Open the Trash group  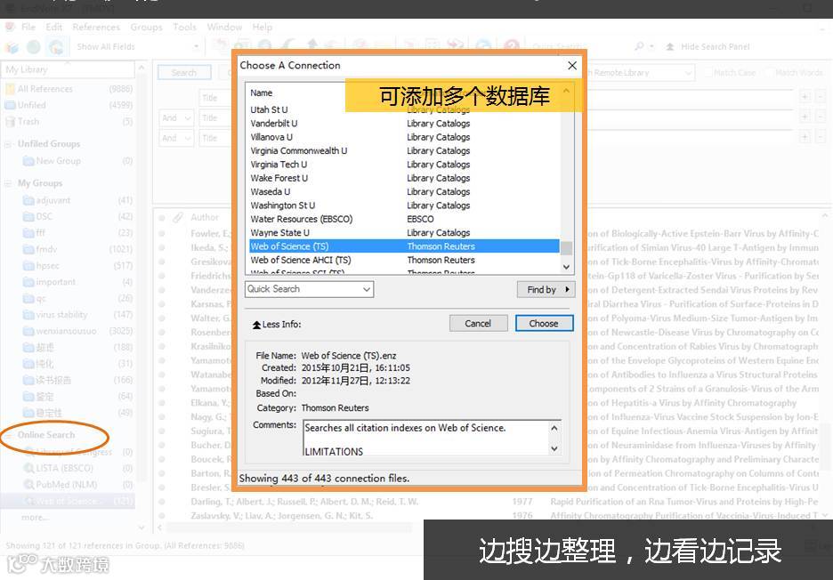coord(68,122)
